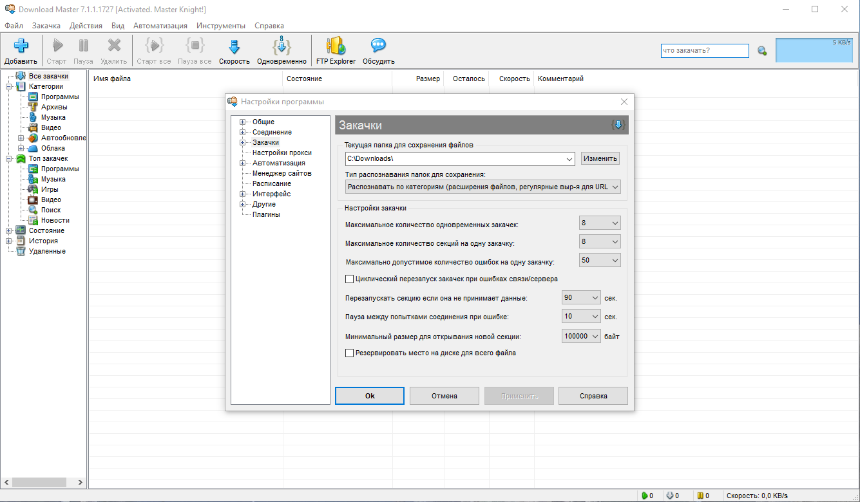Click the Отмена button
Viewport: 860px width, 502px height.
coord(444,396)
